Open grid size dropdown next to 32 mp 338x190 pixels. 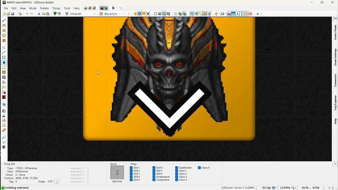(274, 188)
